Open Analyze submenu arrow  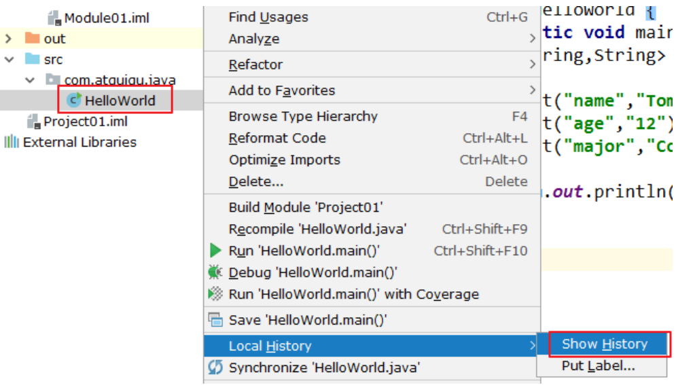tap(533, 39)
